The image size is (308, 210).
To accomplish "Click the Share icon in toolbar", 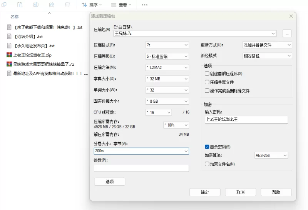I will [52, 5].
